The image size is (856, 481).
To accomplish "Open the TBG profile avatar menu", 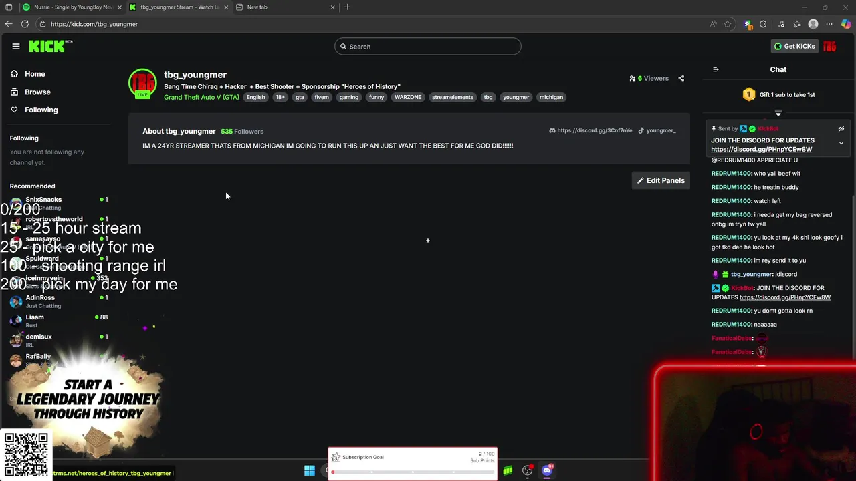I will pyautogui.click(x=830, y=46).
